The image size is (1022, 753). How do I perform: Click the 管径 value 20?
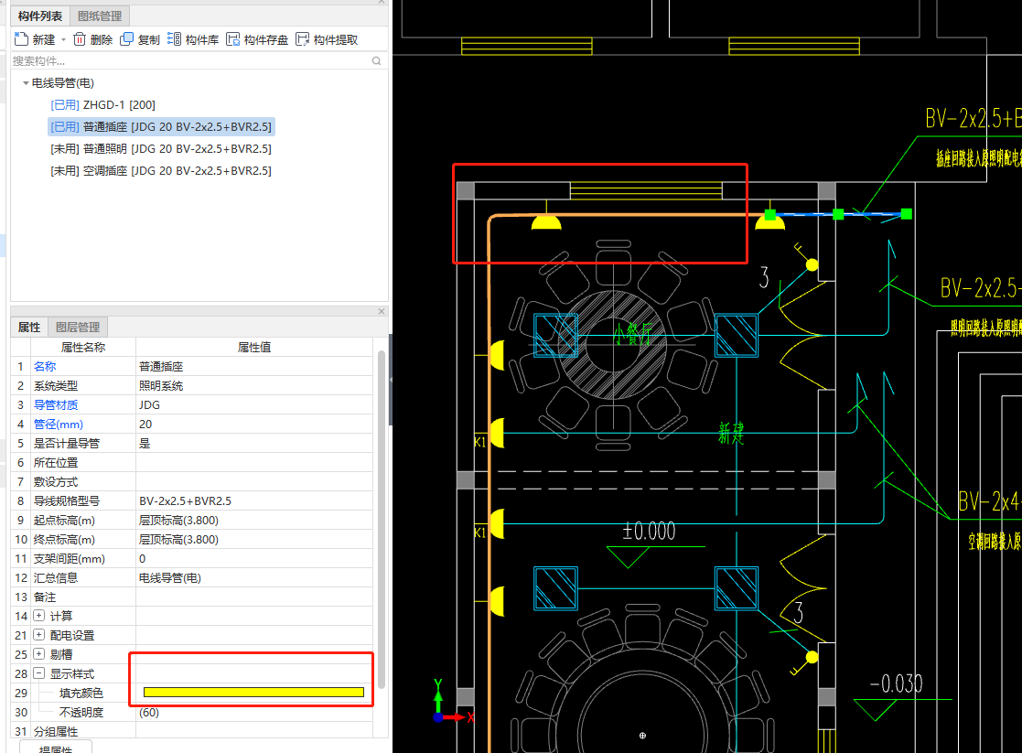[254, 424]
